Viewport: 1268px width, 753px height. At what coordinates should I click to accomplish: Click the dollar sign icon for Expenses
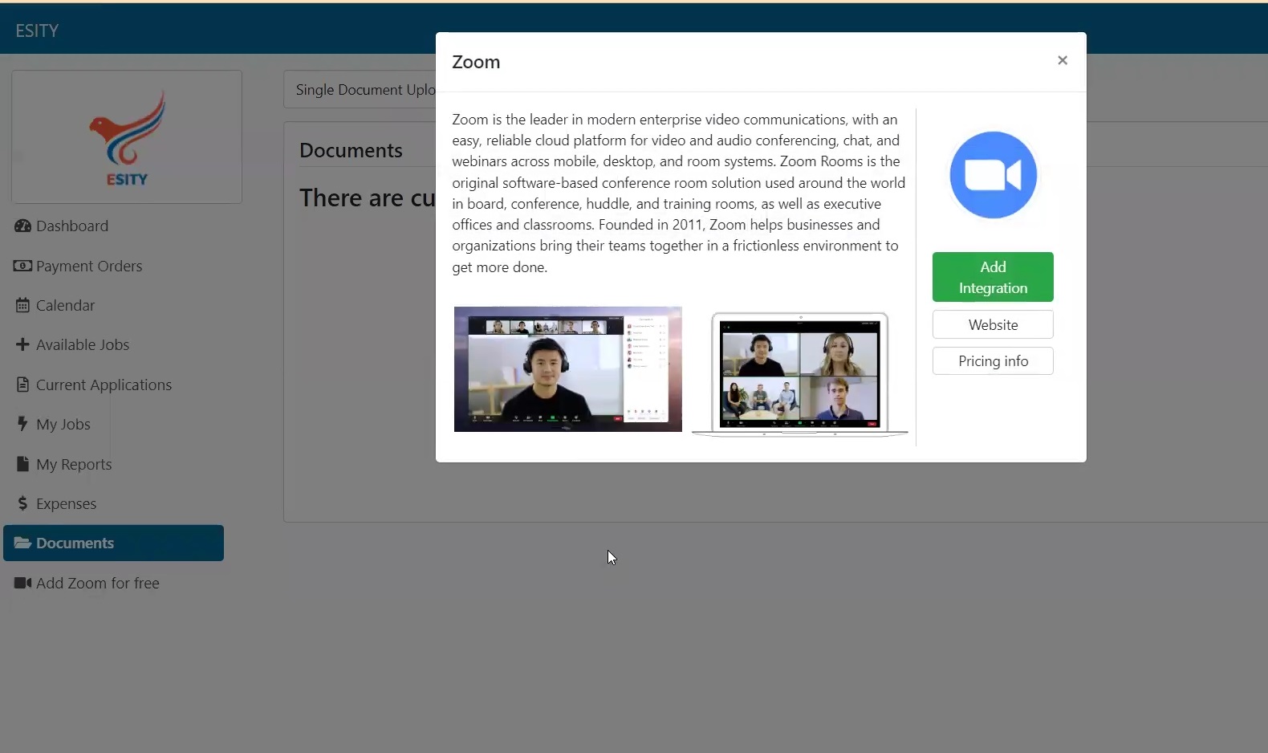(x=22, y=503)
